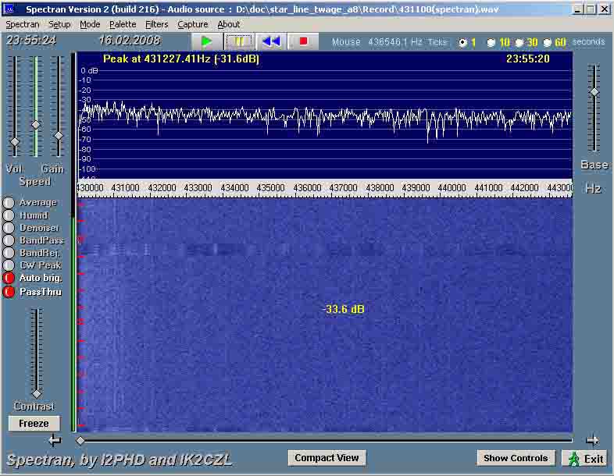Click the left arrow by the bottom slider

55,441
